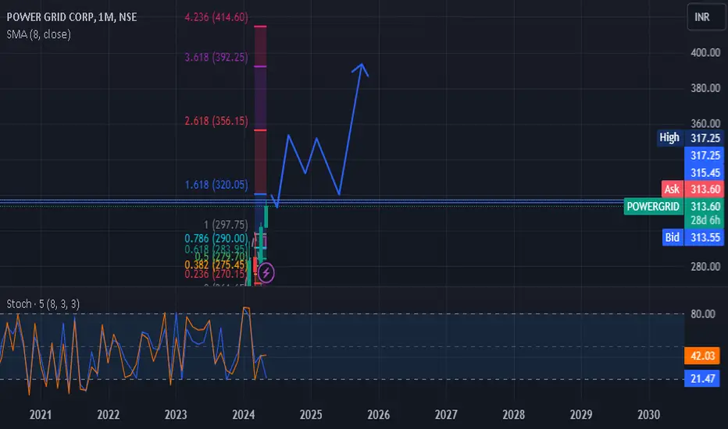Click the 1 (297.75) Fibonacci level label
Screen dimensions: 728x429
click(x=226, y=225)
